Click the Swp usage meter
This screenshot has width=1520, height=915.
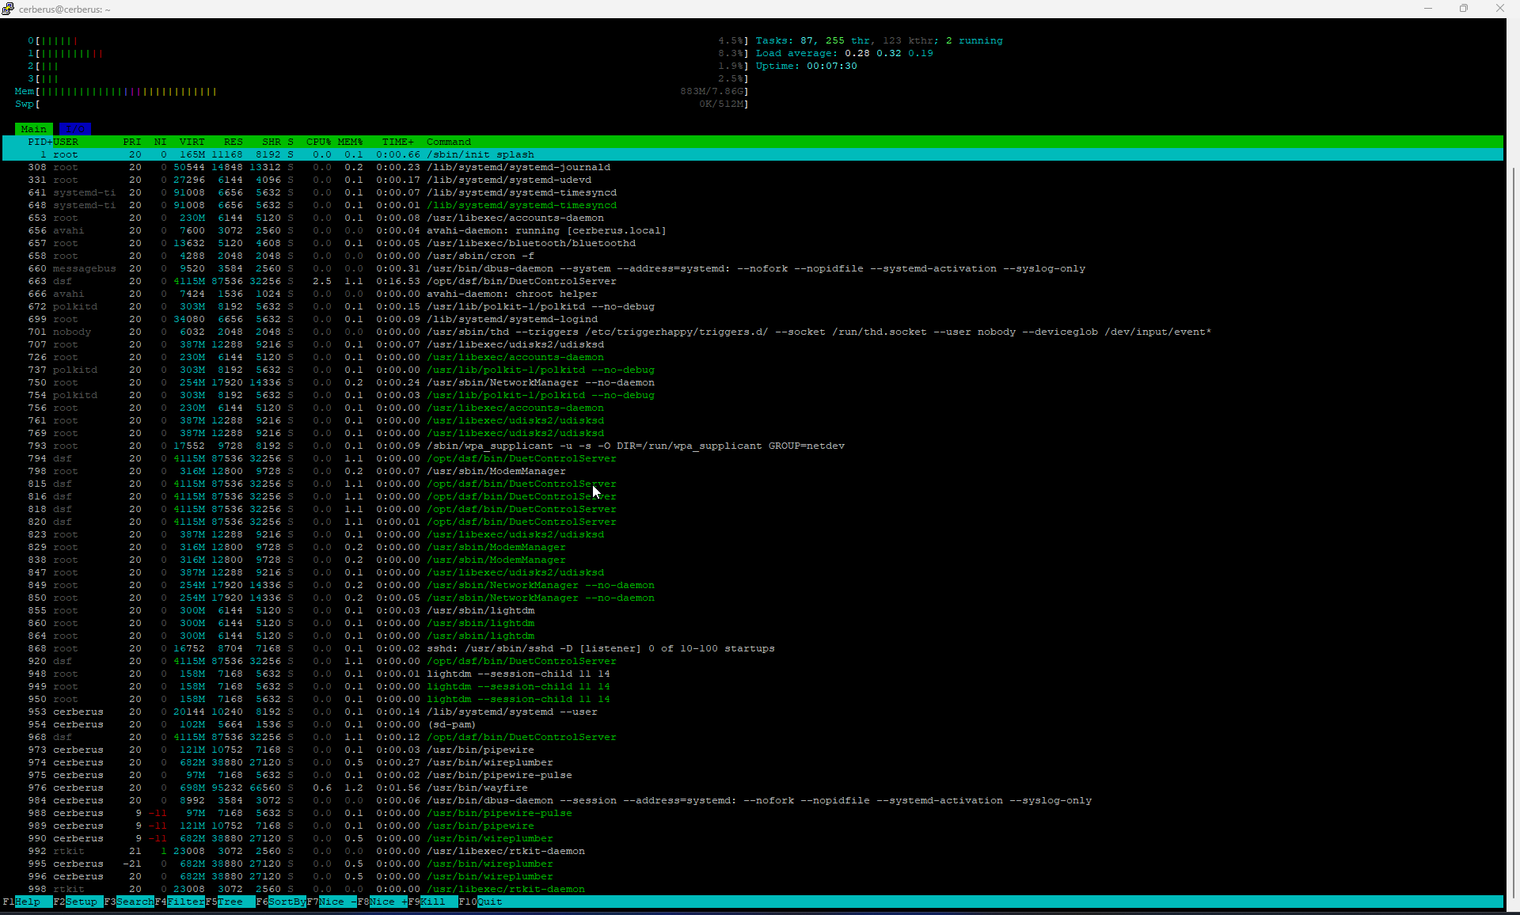click(x=382, y=104)
